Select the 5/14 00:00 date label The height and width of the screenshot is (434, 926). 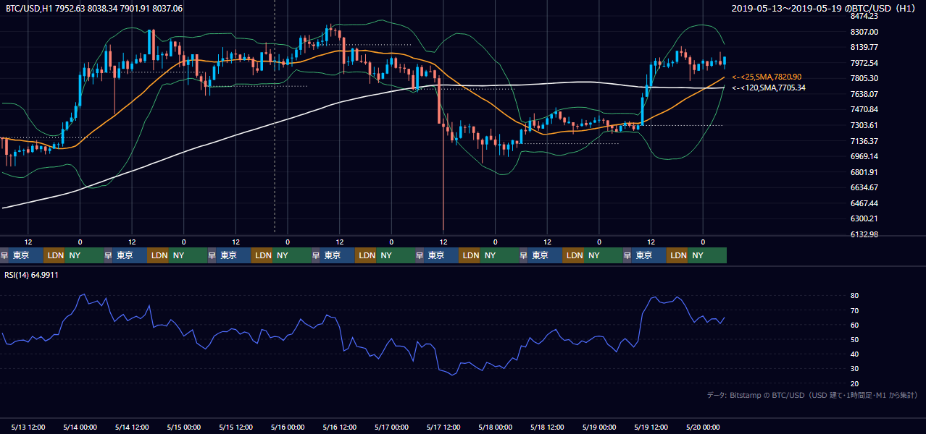click(80, 427)
